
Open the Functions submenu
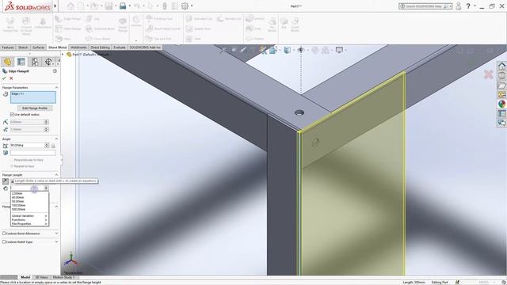pos(29,220)
